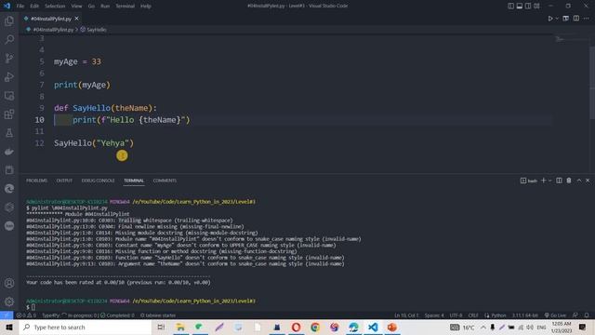Open the File menu

(20, 6)
